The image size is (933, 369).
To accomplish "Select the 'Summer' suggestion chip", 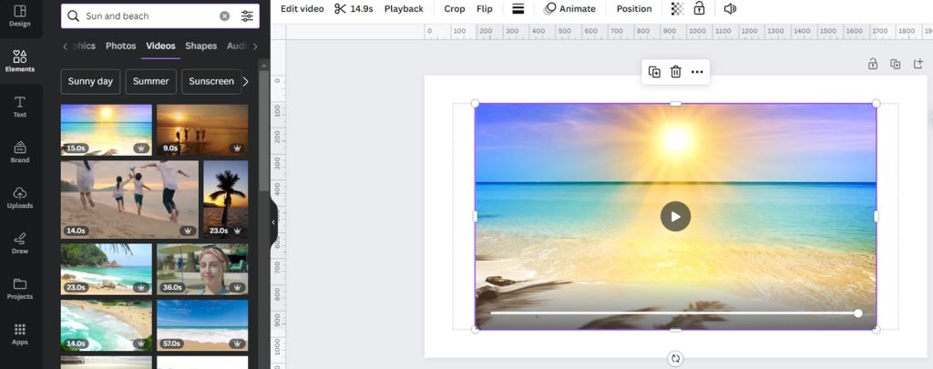I will point(150,81).
